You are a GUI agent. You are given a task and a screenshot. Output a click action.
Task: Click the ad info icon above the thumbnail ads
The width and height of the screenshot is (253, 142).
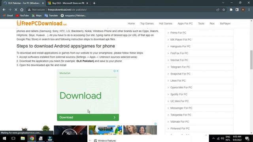point(155,124)
